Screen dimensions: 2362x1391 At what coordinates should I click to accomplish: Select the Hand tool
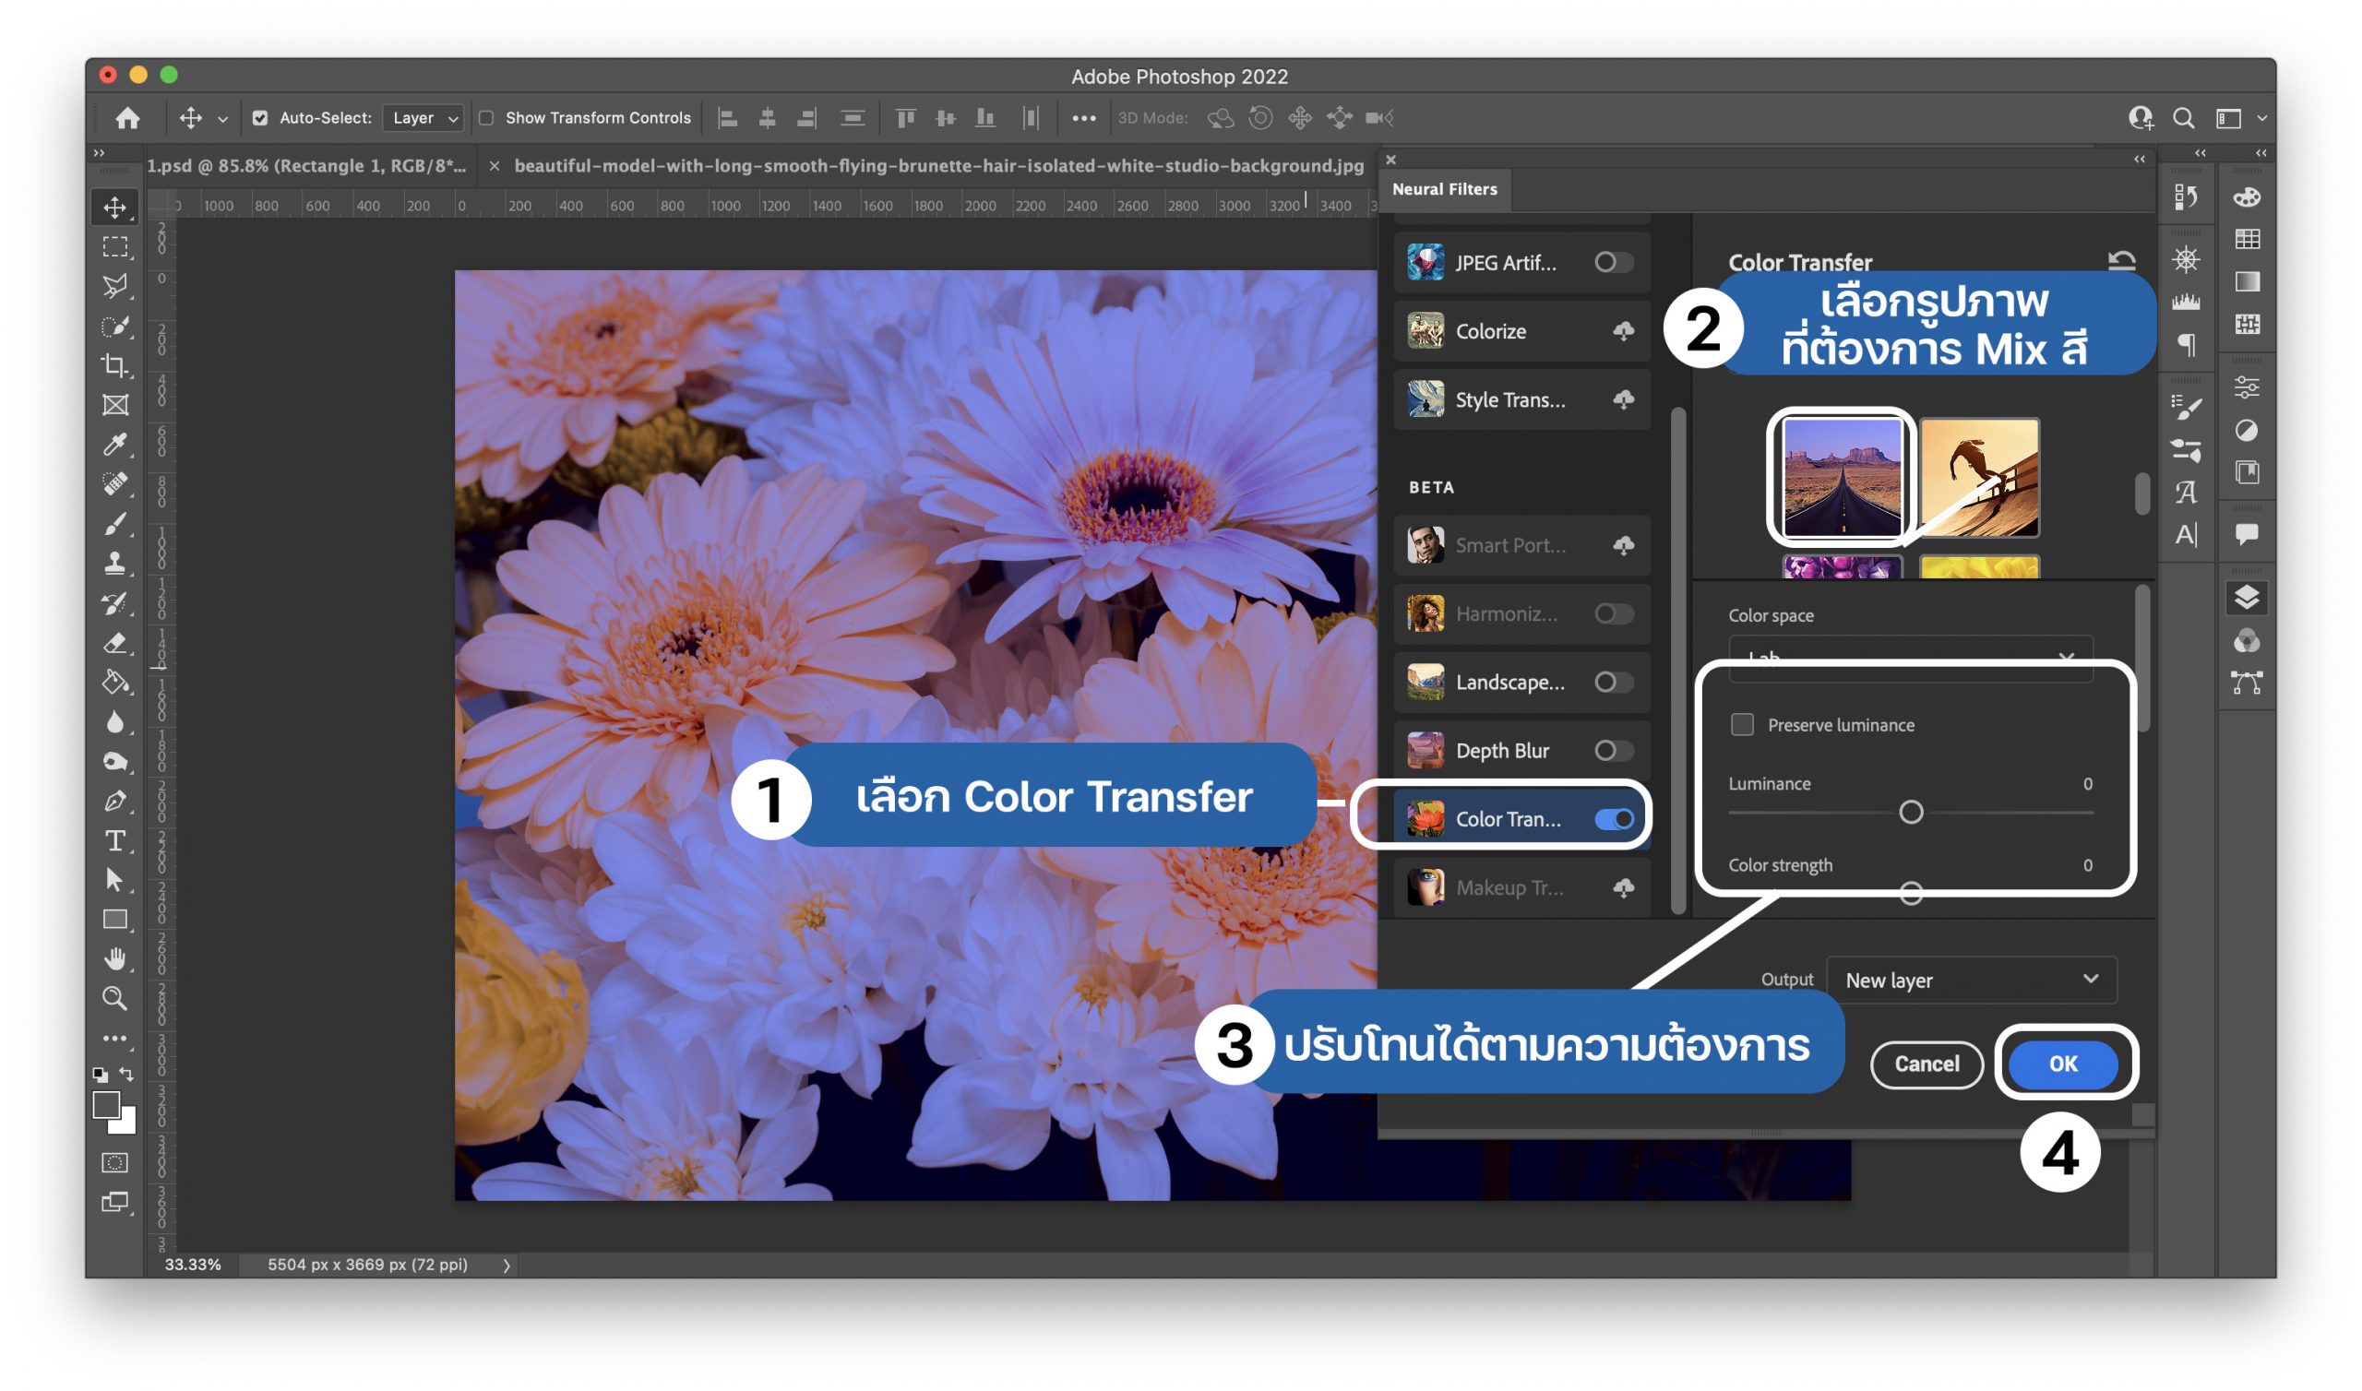tap(114, 959)
